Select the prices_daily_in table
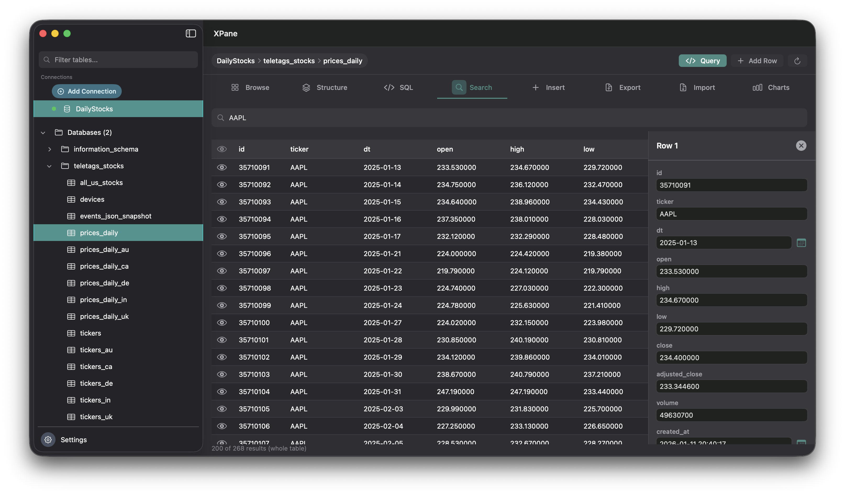The image size is (845, 495). pyautogui.click(x=118, y=300)
